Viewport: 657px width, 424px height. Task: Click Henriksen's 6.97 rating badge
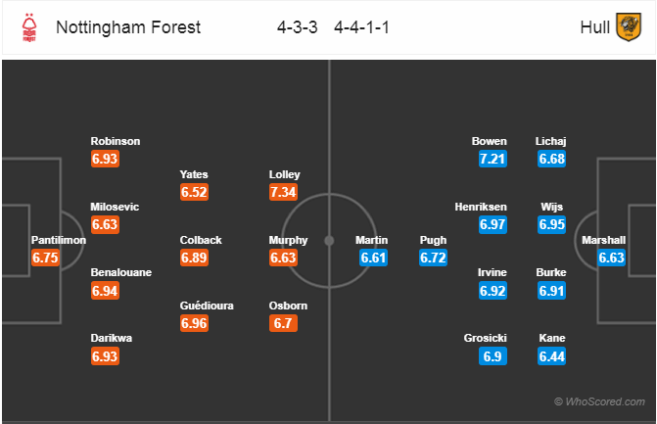493,224
